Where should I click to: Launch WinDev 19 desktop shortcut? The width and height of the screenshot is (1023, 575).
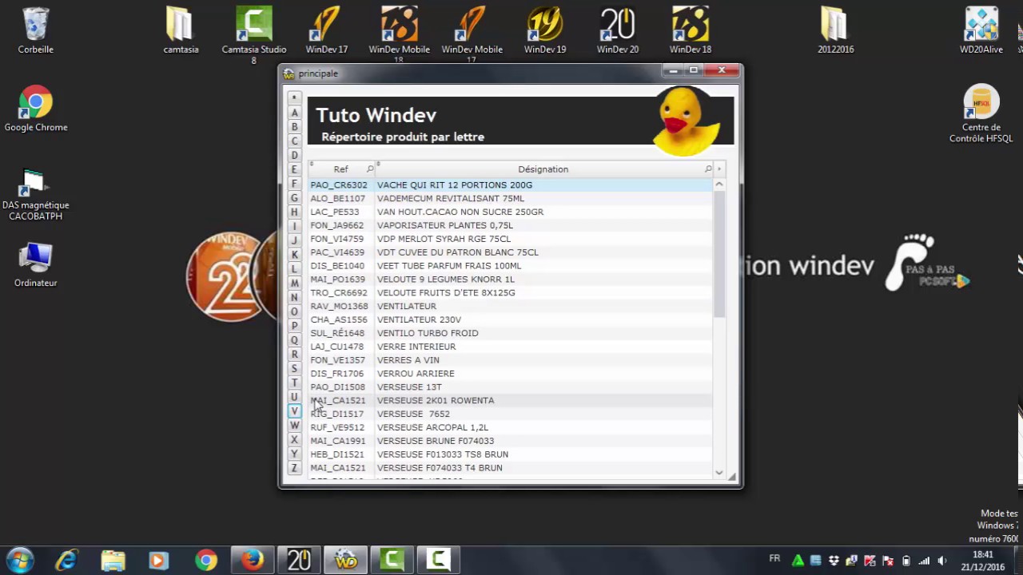pyautogui.click(x=545, y=30)
